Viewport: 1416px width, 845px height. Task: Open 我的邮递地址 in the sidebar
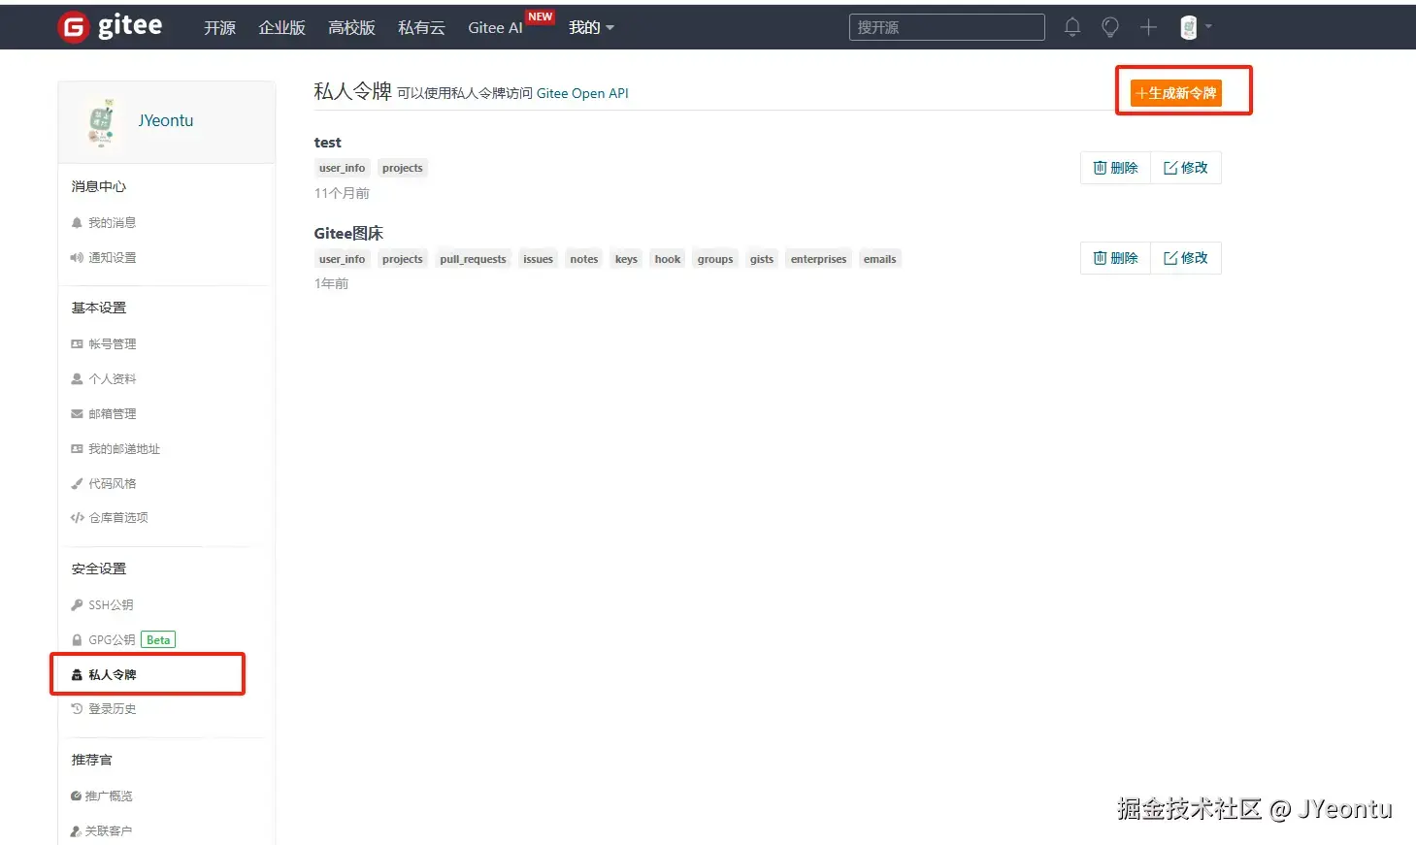[115, 448]
